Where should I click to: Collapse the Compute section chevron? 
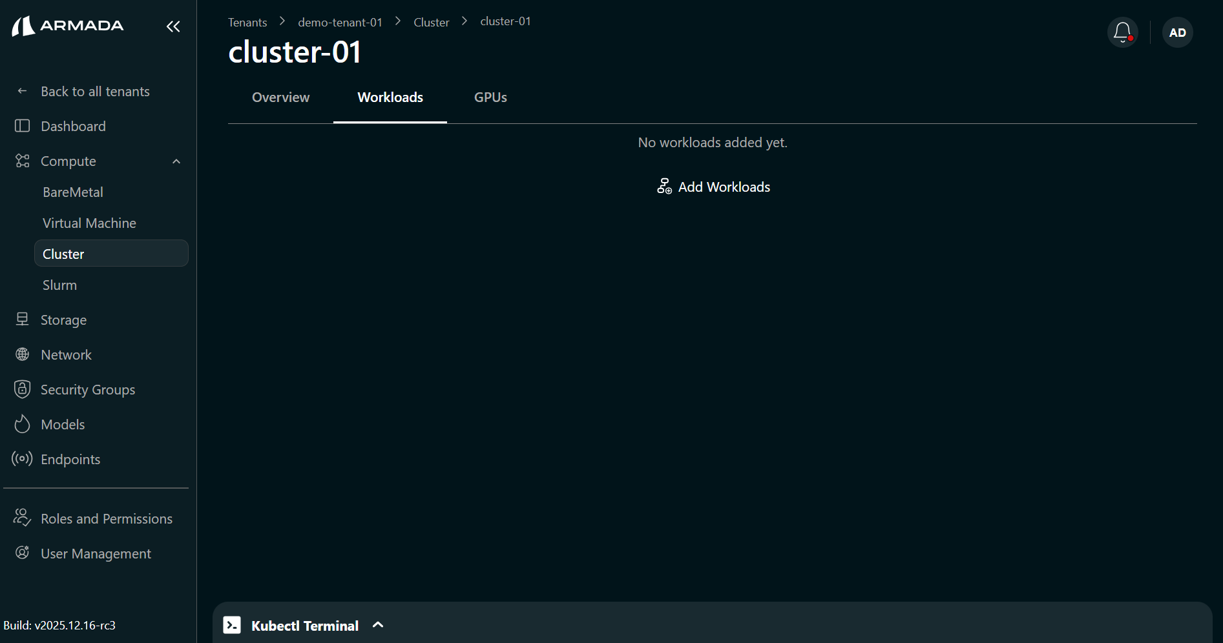pyautogui.click(x=176, y=161)
